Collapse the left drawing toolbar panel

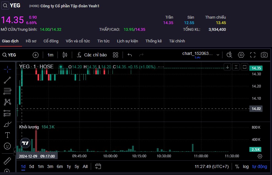coord(15,151)
